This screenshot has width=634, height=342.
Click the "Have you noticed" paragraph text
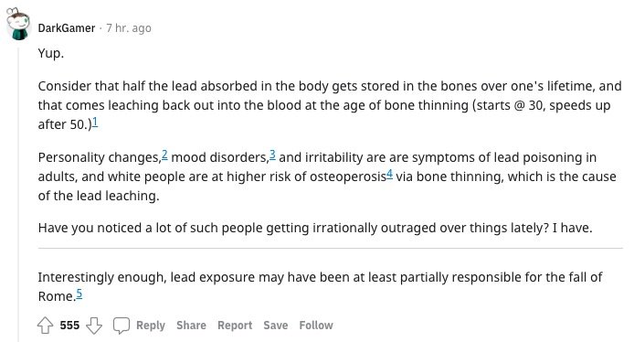[315, 228]
